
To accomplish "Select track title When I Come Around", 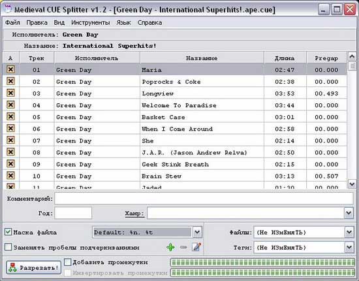I will point(177,129).
